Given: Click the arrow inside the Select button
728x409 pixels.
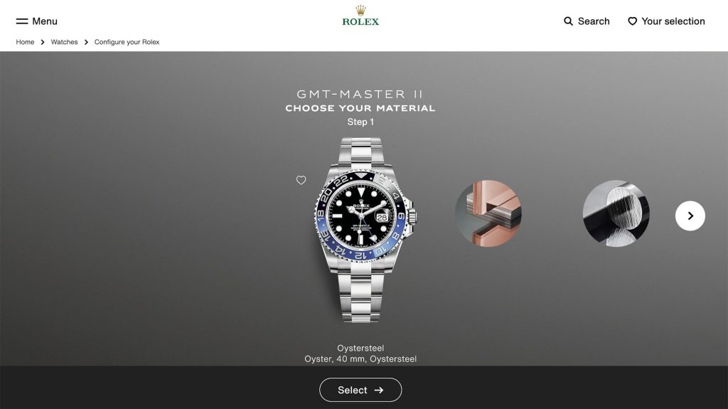Looking at the screenshot, I should [379, 390].
